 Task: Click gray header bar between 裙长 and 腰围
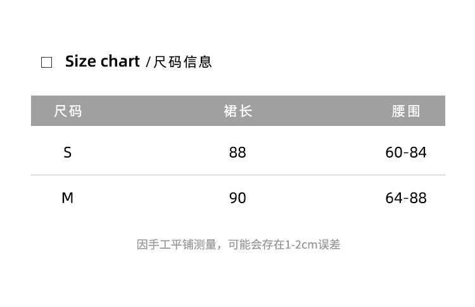(x=322, y=111)
